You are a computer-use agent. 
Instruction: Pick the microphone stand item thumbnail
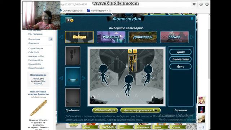[73, 56]
